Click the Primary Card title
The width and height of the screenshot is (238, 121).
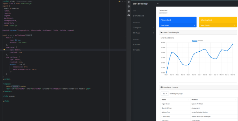coord(166,20)
